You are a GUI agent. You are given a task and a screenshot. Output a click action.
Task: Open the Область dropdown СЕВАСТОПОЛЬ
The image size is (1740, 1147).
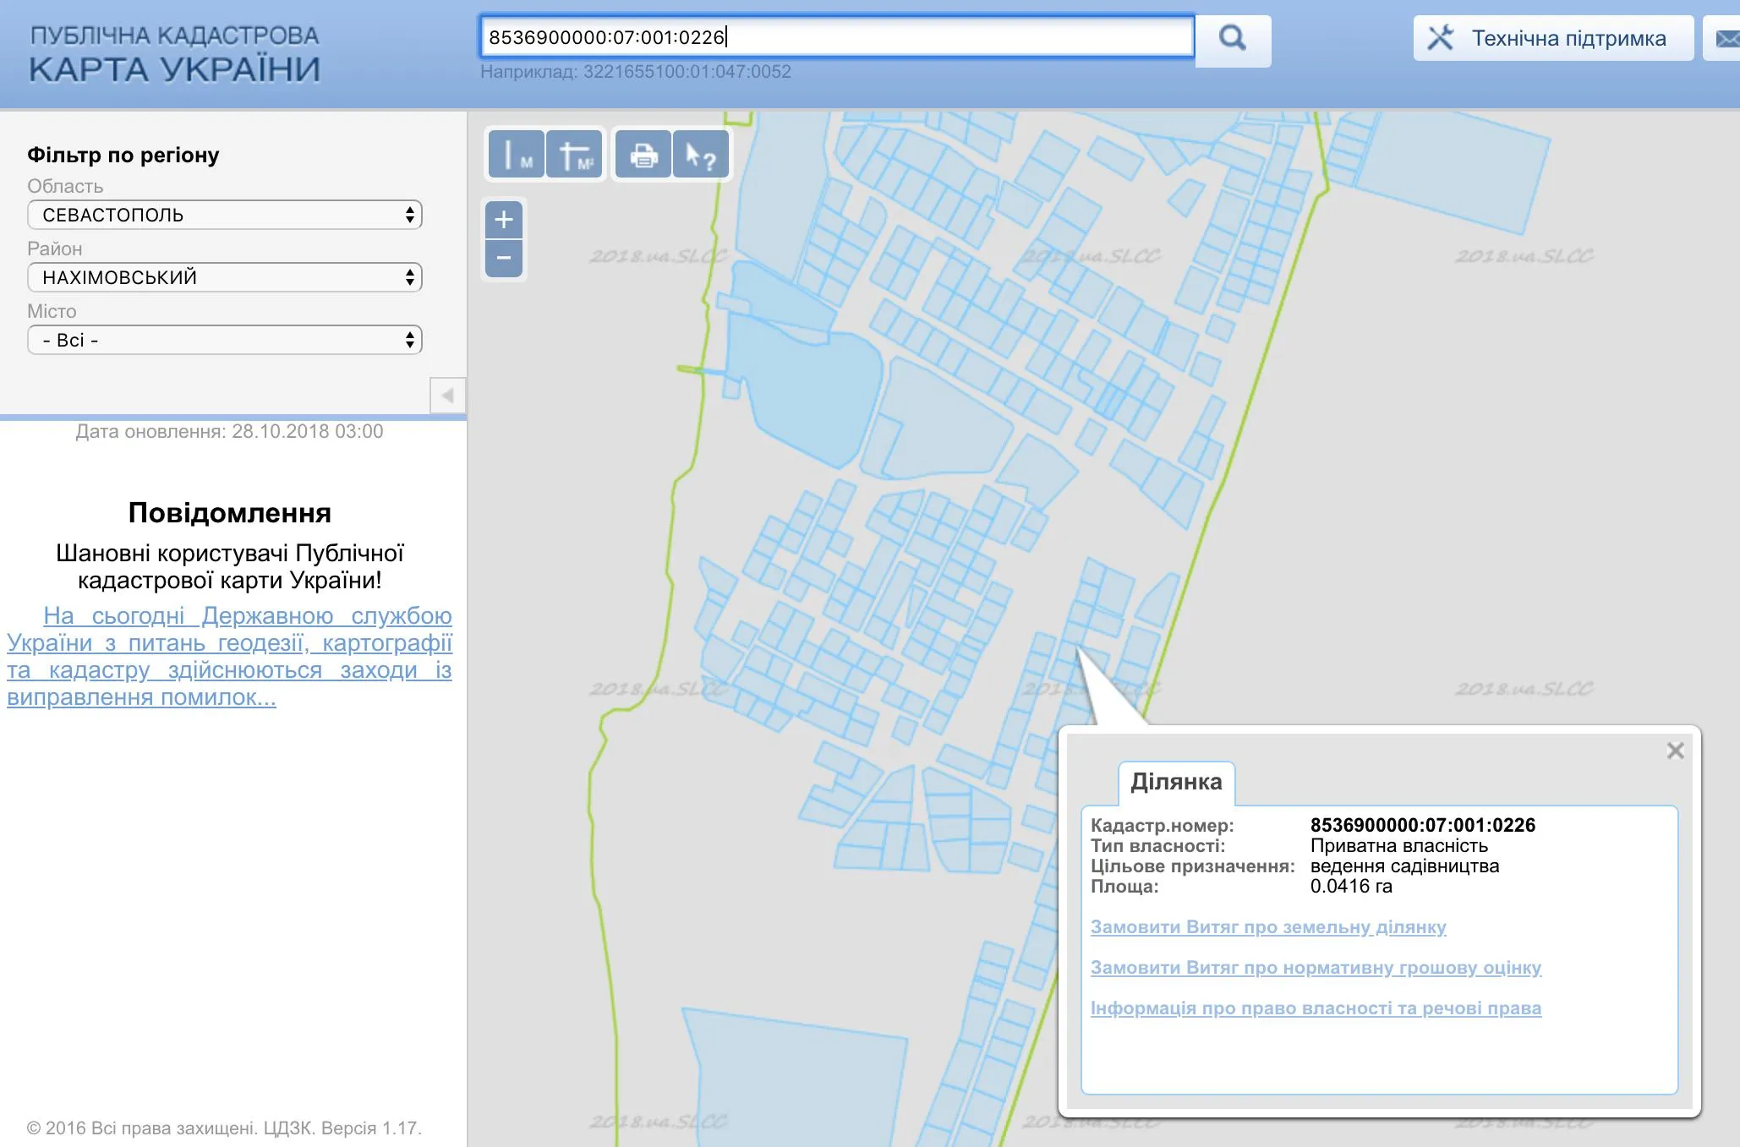coord(225,215)
